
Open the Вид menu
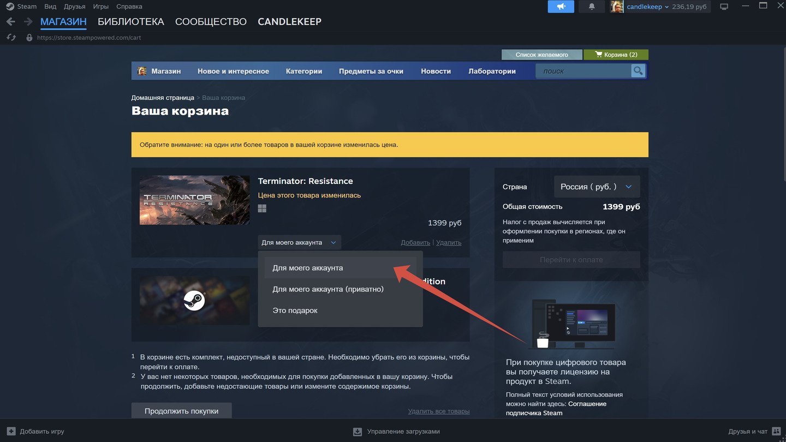50,7
